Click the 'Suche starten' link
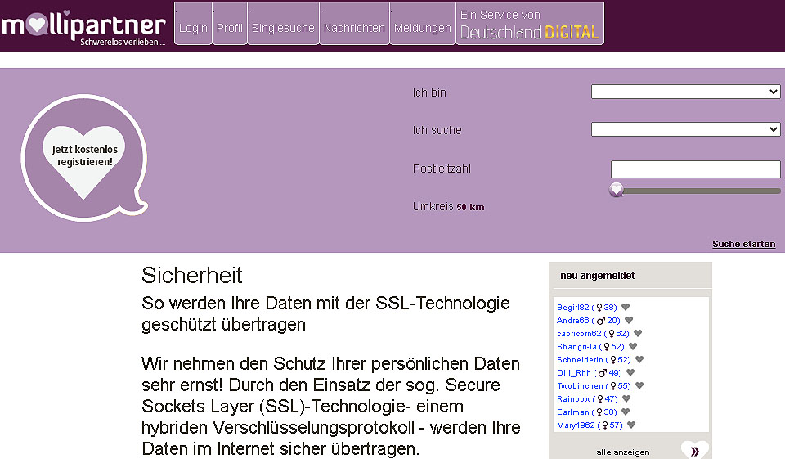This screenshot has height=459, width=785. (743, 244)
